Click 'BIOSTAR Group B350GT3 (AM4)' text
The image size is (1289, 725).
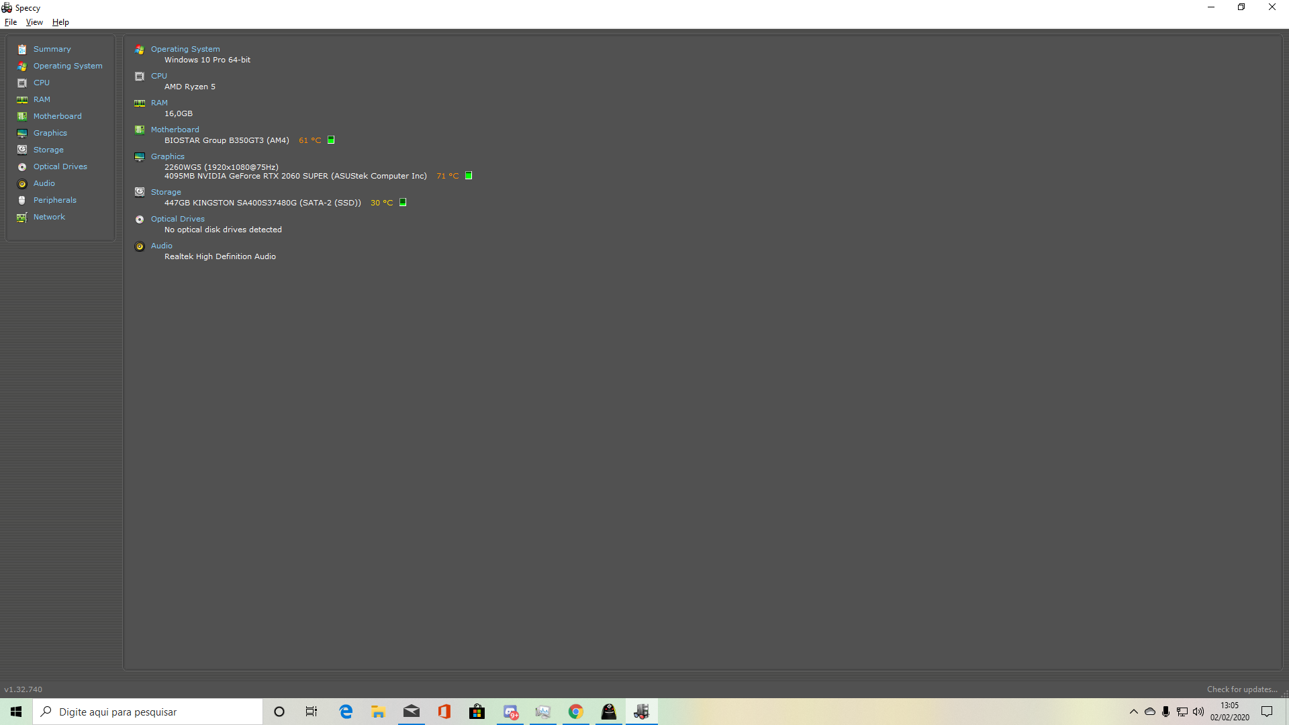(227, 140)
